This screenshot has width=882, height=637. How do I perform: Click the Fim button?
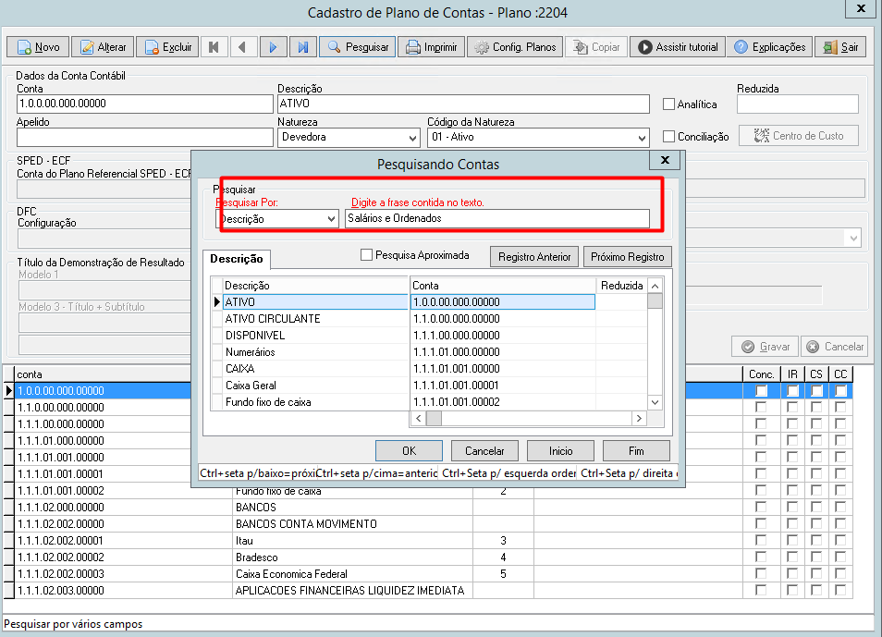tap(636, 451)
